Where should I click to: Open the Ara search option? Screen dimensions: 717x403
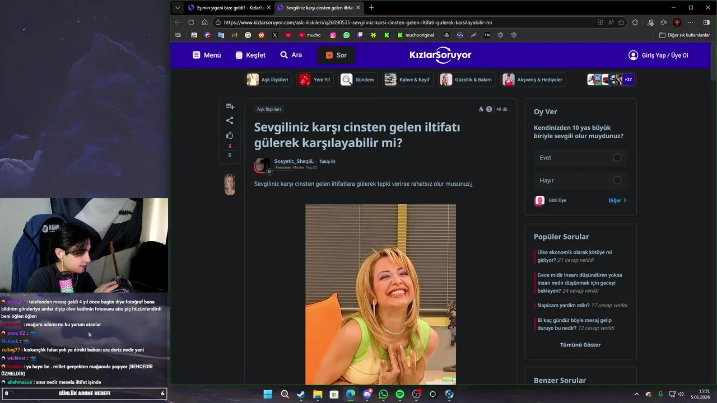coord(291,55)
